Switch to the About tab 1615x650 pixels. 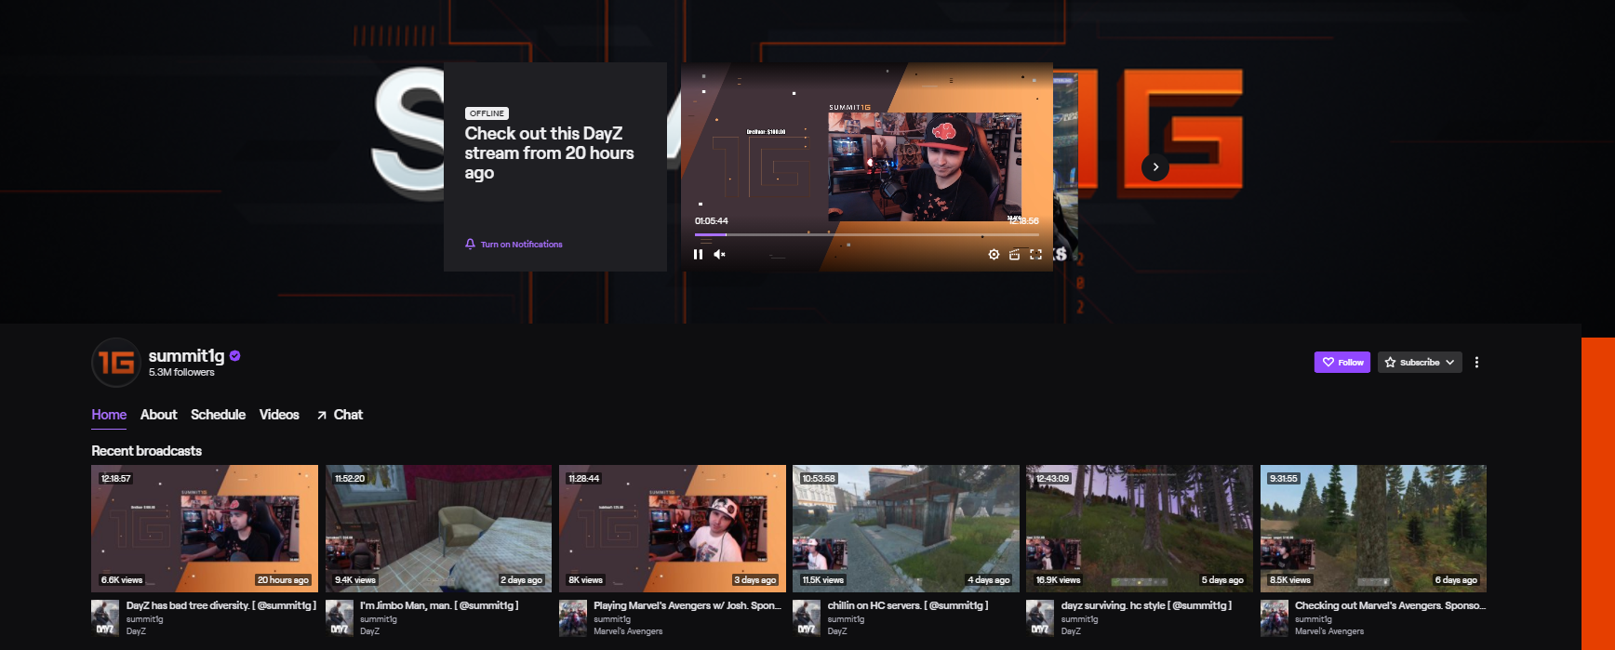point(158,415)
